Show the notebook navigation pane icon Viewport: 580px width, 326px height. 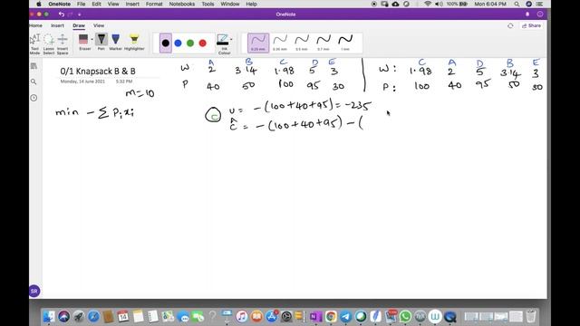[34, 66]
